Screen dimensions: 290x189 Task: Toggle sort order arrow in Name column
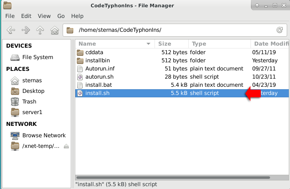[x=148, y=44]
